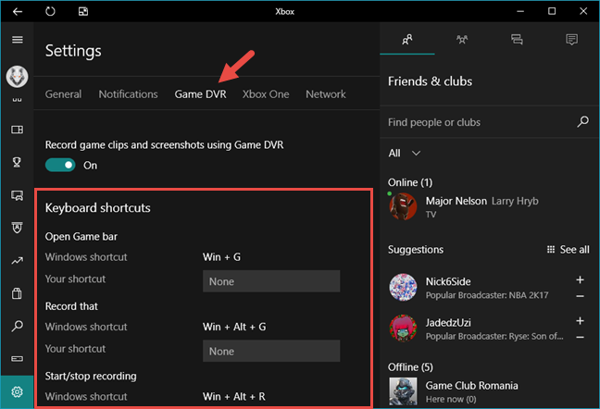
Task: Toggle Game DVR recording switch off
Action: point(60,165)
